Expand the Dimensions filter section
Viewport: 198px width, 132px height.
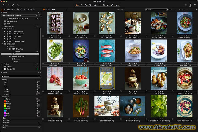(x=2, y=120)
